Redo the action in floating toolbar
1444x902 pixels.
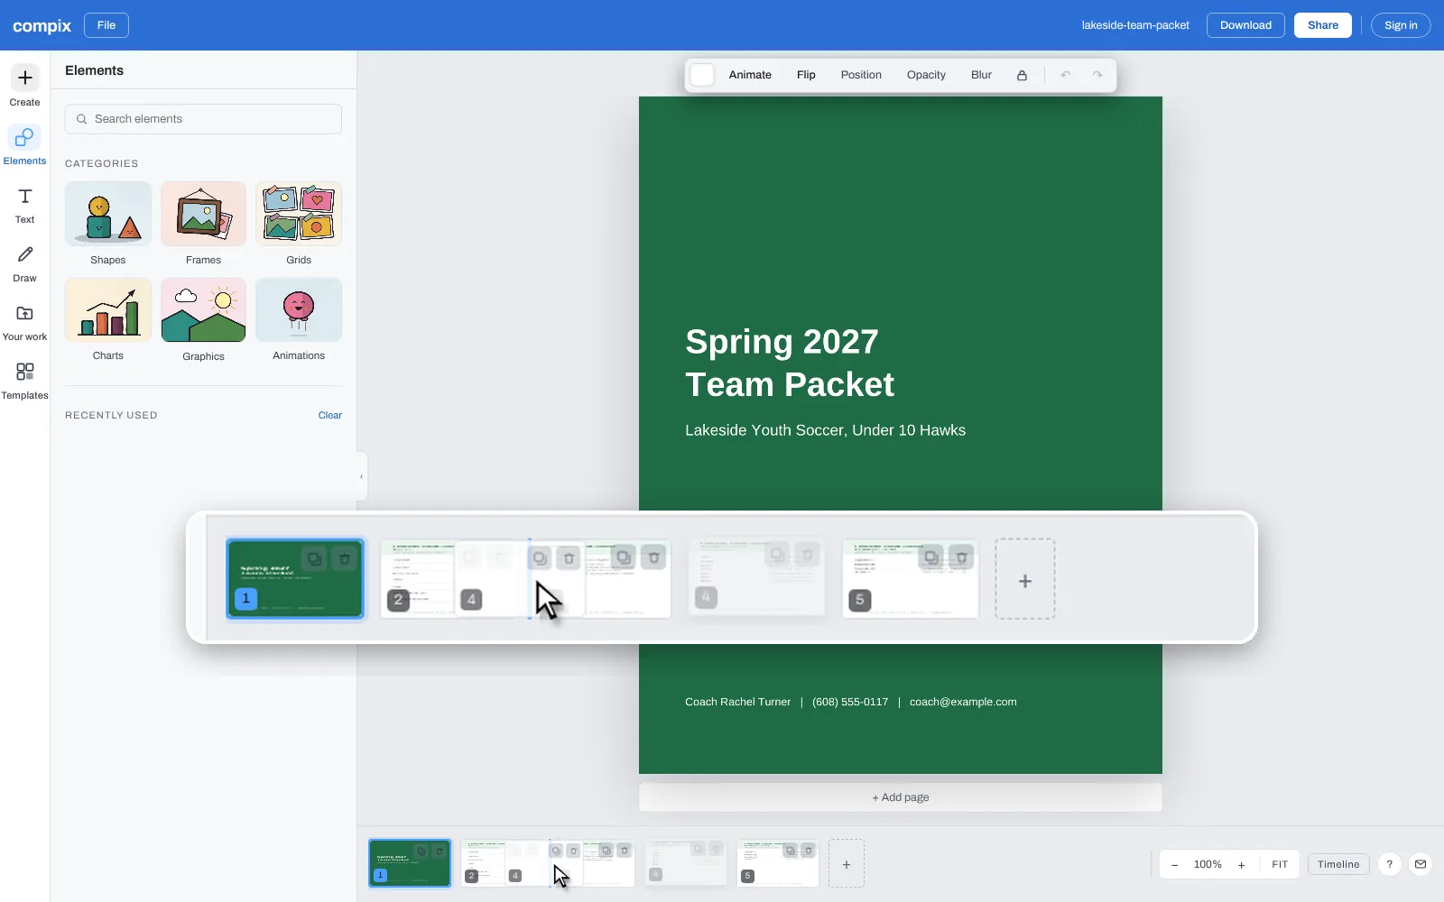[x=1097, y=75]
